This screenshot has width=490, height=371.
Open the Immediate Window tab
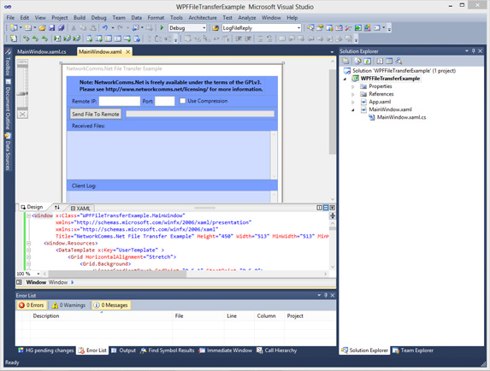(x=226, y=350)
